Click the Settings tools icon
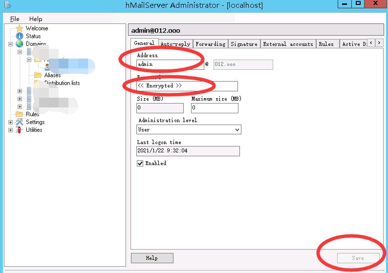The image size is (388, 273). pyautogui.click(x=20, y=122)
